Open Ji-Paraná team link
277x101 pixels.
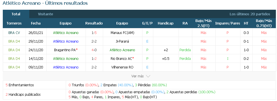122,41
